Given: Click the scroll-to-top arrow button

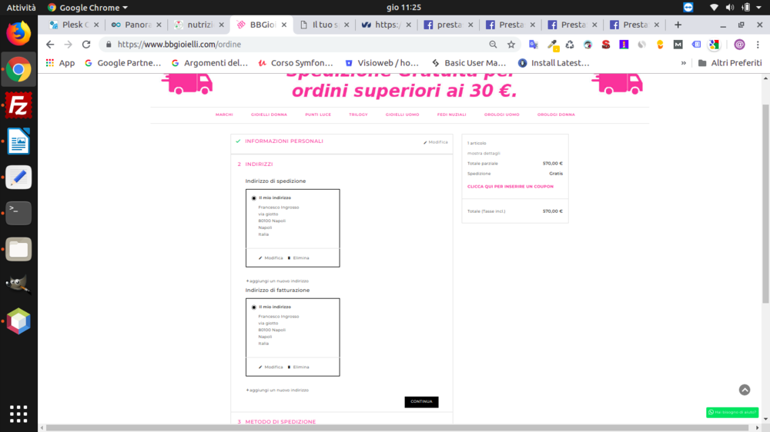Looking at the screenshot, I should (x=745, y=390).
